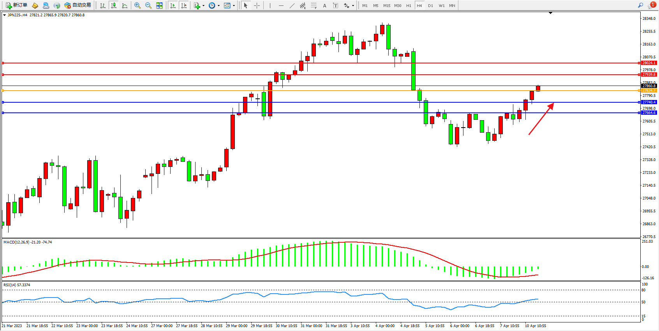
Task: Toggle the AutoTrading (自动交易) button
Action: [78, 5]
